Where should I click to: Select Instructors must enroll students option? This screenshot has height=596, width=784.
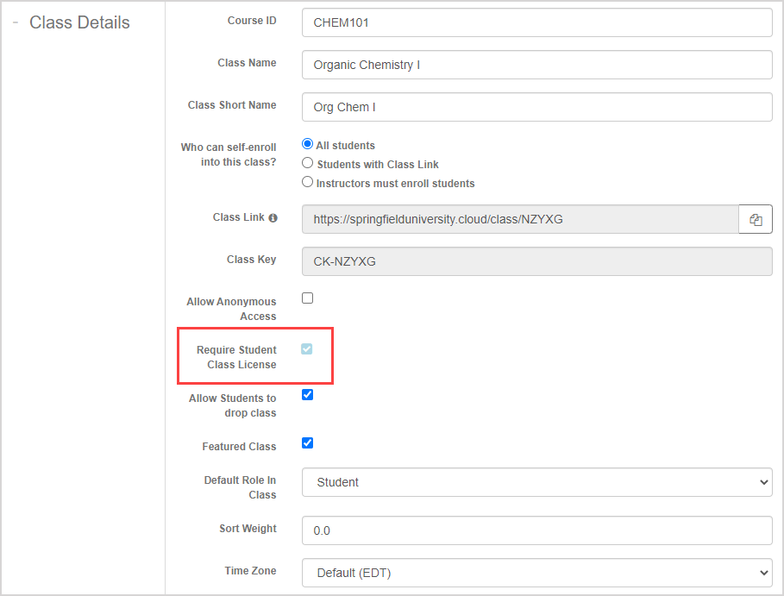click(308, 183)
